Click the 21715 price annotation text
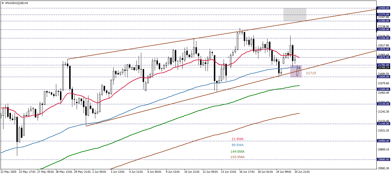 (x=311, y=73)
